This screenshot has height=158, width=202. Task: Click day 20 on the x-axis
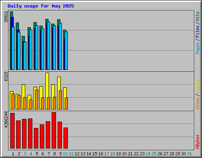124,154
